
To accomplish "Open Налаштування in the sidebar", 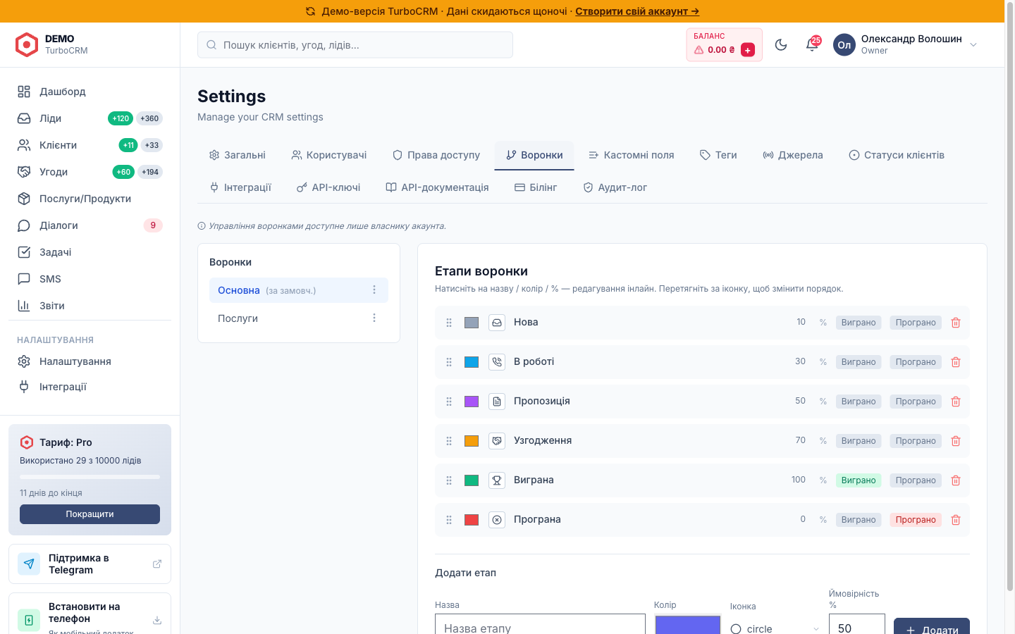I will [x=90, y=361].
